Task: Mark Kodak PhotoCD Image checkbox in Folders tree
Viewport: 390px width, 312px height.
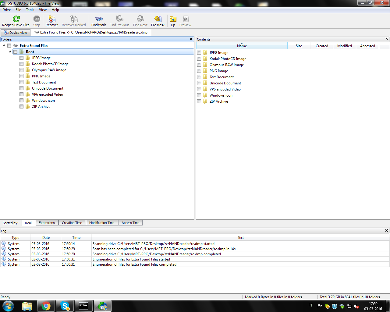Action: (22, 64)
